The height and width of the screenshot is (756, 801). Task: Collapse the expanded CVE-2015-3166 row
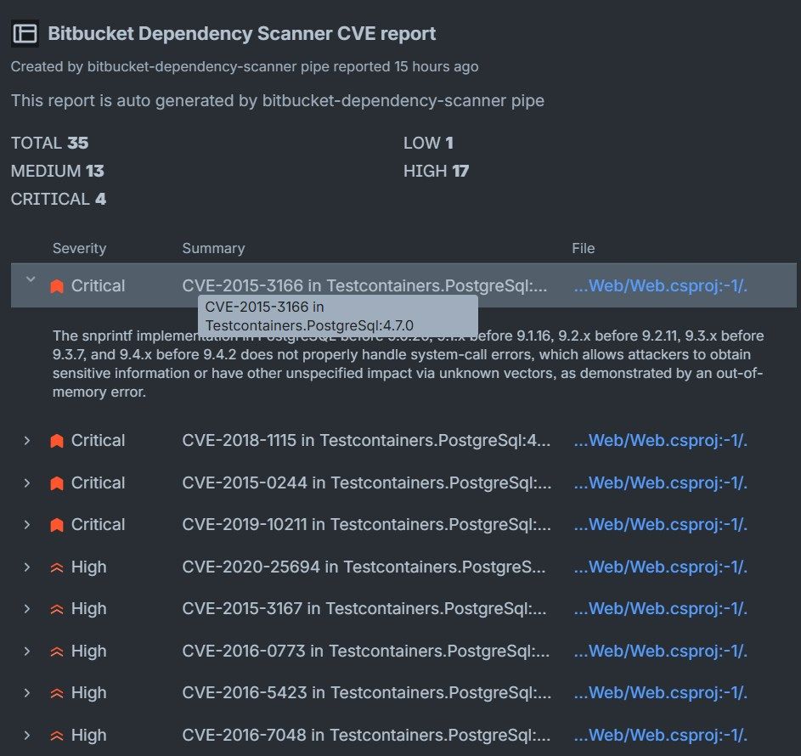click(31, 279)
